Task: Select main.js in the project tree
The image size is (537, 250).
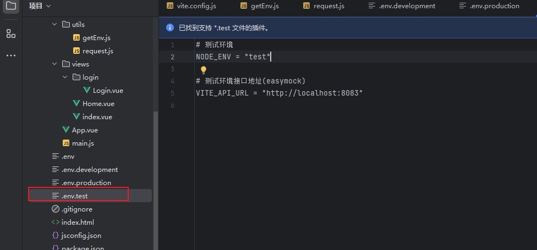Action: tap(83, 143)
